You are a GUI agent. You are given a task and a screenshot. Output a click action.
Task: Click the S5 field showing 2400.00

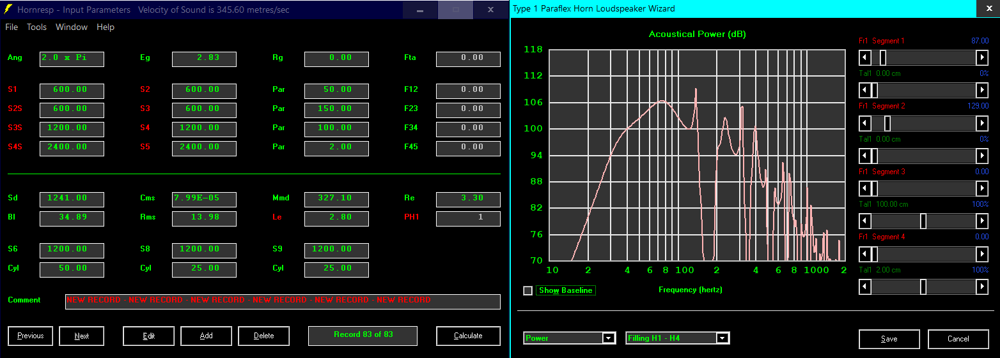204,148
